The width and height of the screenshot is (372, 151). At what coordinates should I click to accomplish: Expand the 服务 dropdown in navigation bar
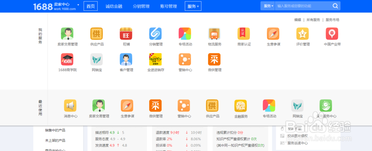[193, 6]
